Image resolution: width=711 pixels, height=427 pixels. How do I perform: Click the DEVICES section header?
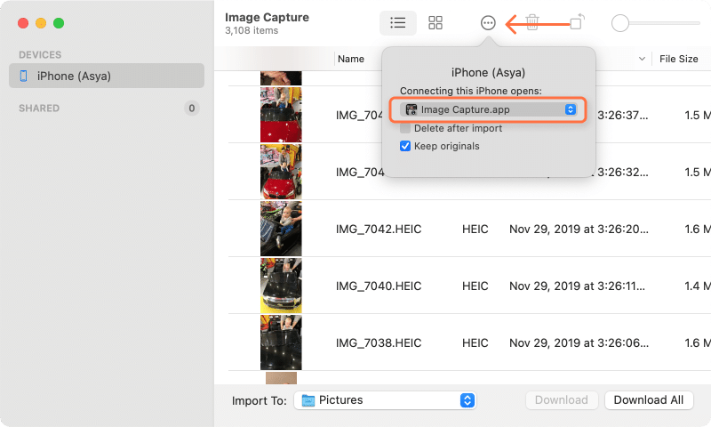[40, 55]
